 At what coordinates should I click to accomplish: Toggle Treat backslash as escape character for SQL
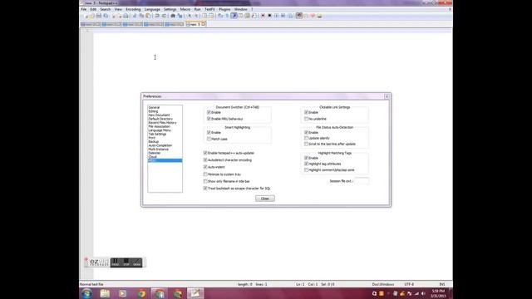(205, 189)
